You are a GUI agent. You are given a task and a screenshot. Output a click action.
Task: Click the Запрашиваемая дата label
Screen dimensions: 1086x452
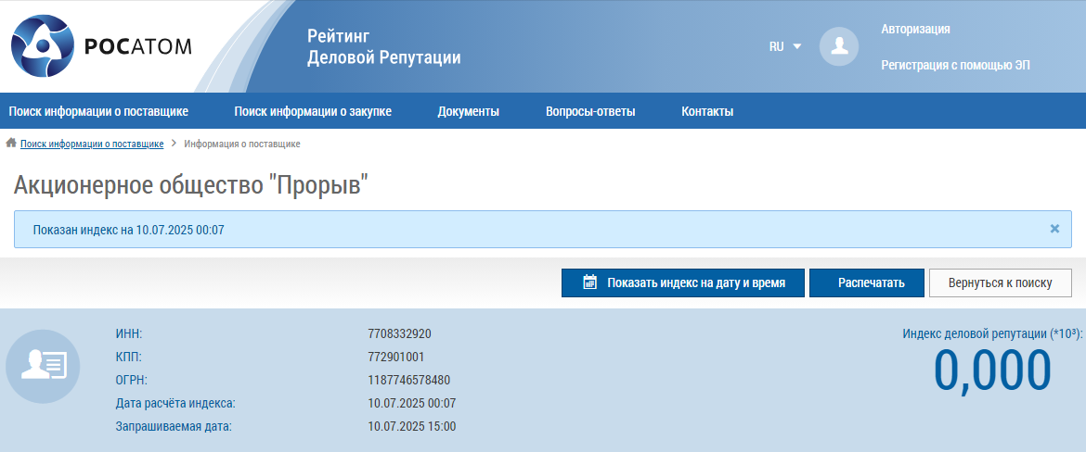174,426
